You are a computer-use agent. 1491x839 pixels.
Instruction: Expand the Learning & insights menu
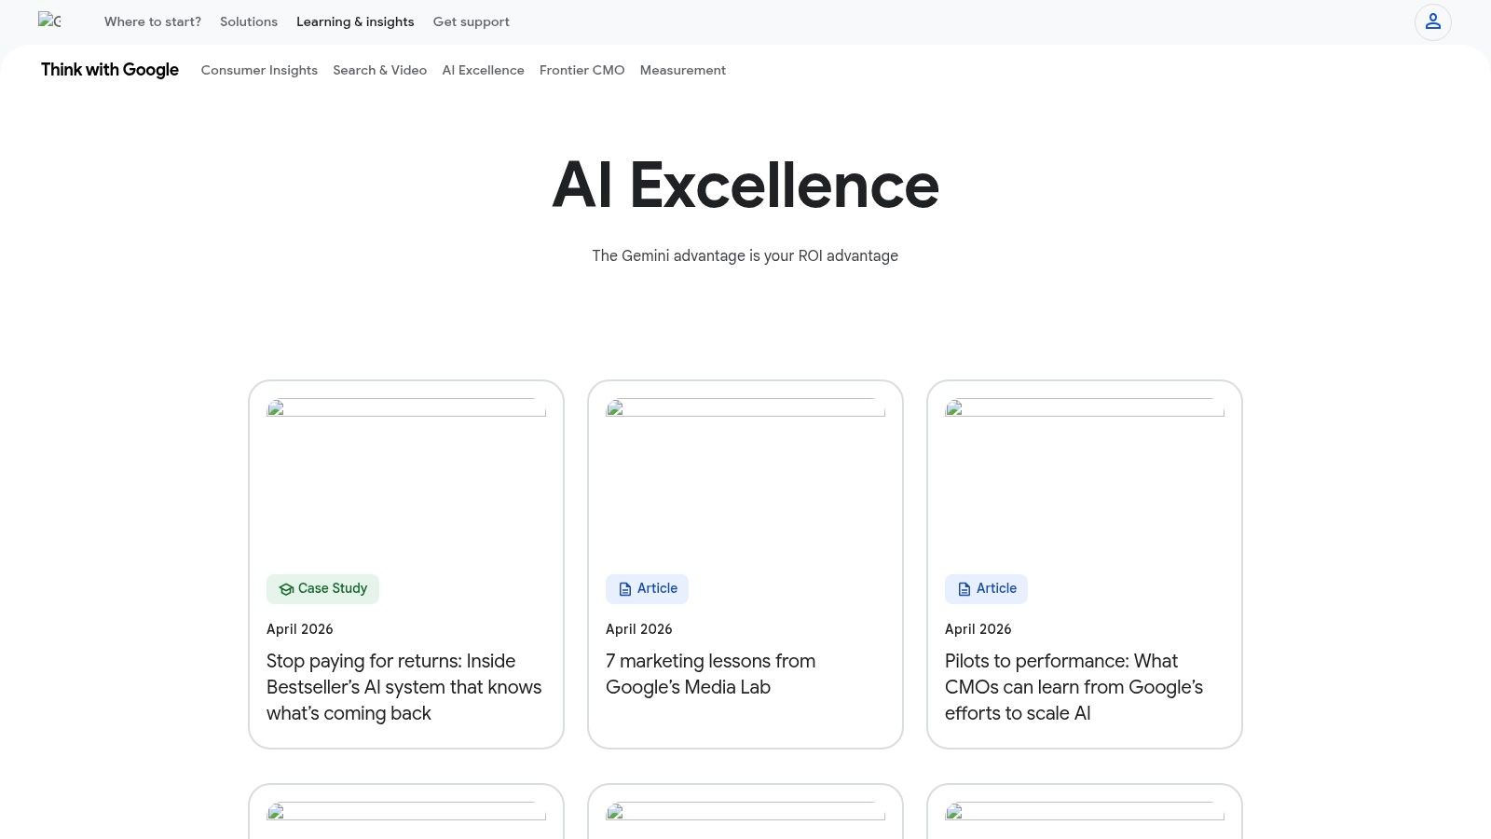(355, 21)
